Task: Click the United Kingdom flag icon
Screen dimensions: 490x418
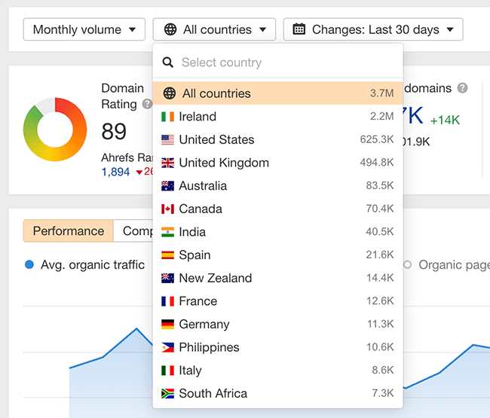Action: coord(168,163)
